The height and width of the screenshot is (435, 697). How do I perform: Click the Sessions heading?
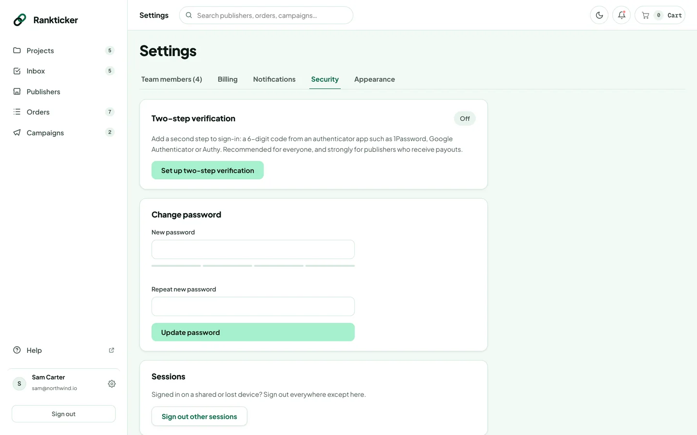(168, 377)
